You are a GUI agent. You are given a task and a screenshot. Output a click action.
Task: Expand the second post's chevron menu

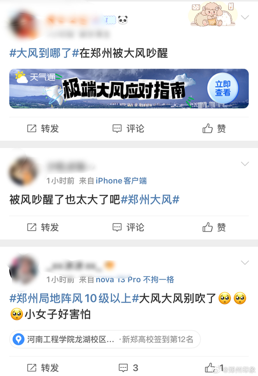click(245, 164)
